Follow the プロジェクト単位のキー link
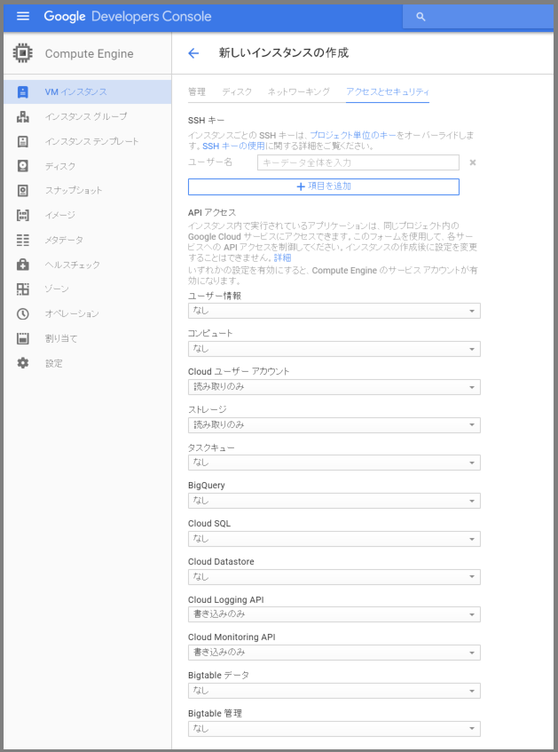558x752 pixels. coord(353,135)
